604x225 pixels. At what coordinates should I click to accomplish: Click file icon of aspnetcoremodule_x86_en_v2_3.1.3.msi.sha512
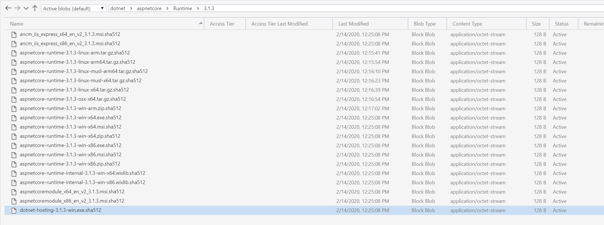point(14,201)
